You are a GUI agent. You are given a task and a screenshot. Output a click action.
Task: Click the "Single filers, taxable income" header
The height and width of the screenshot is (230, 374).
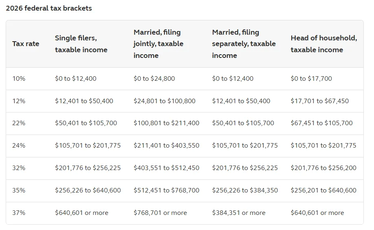point(81,44)
